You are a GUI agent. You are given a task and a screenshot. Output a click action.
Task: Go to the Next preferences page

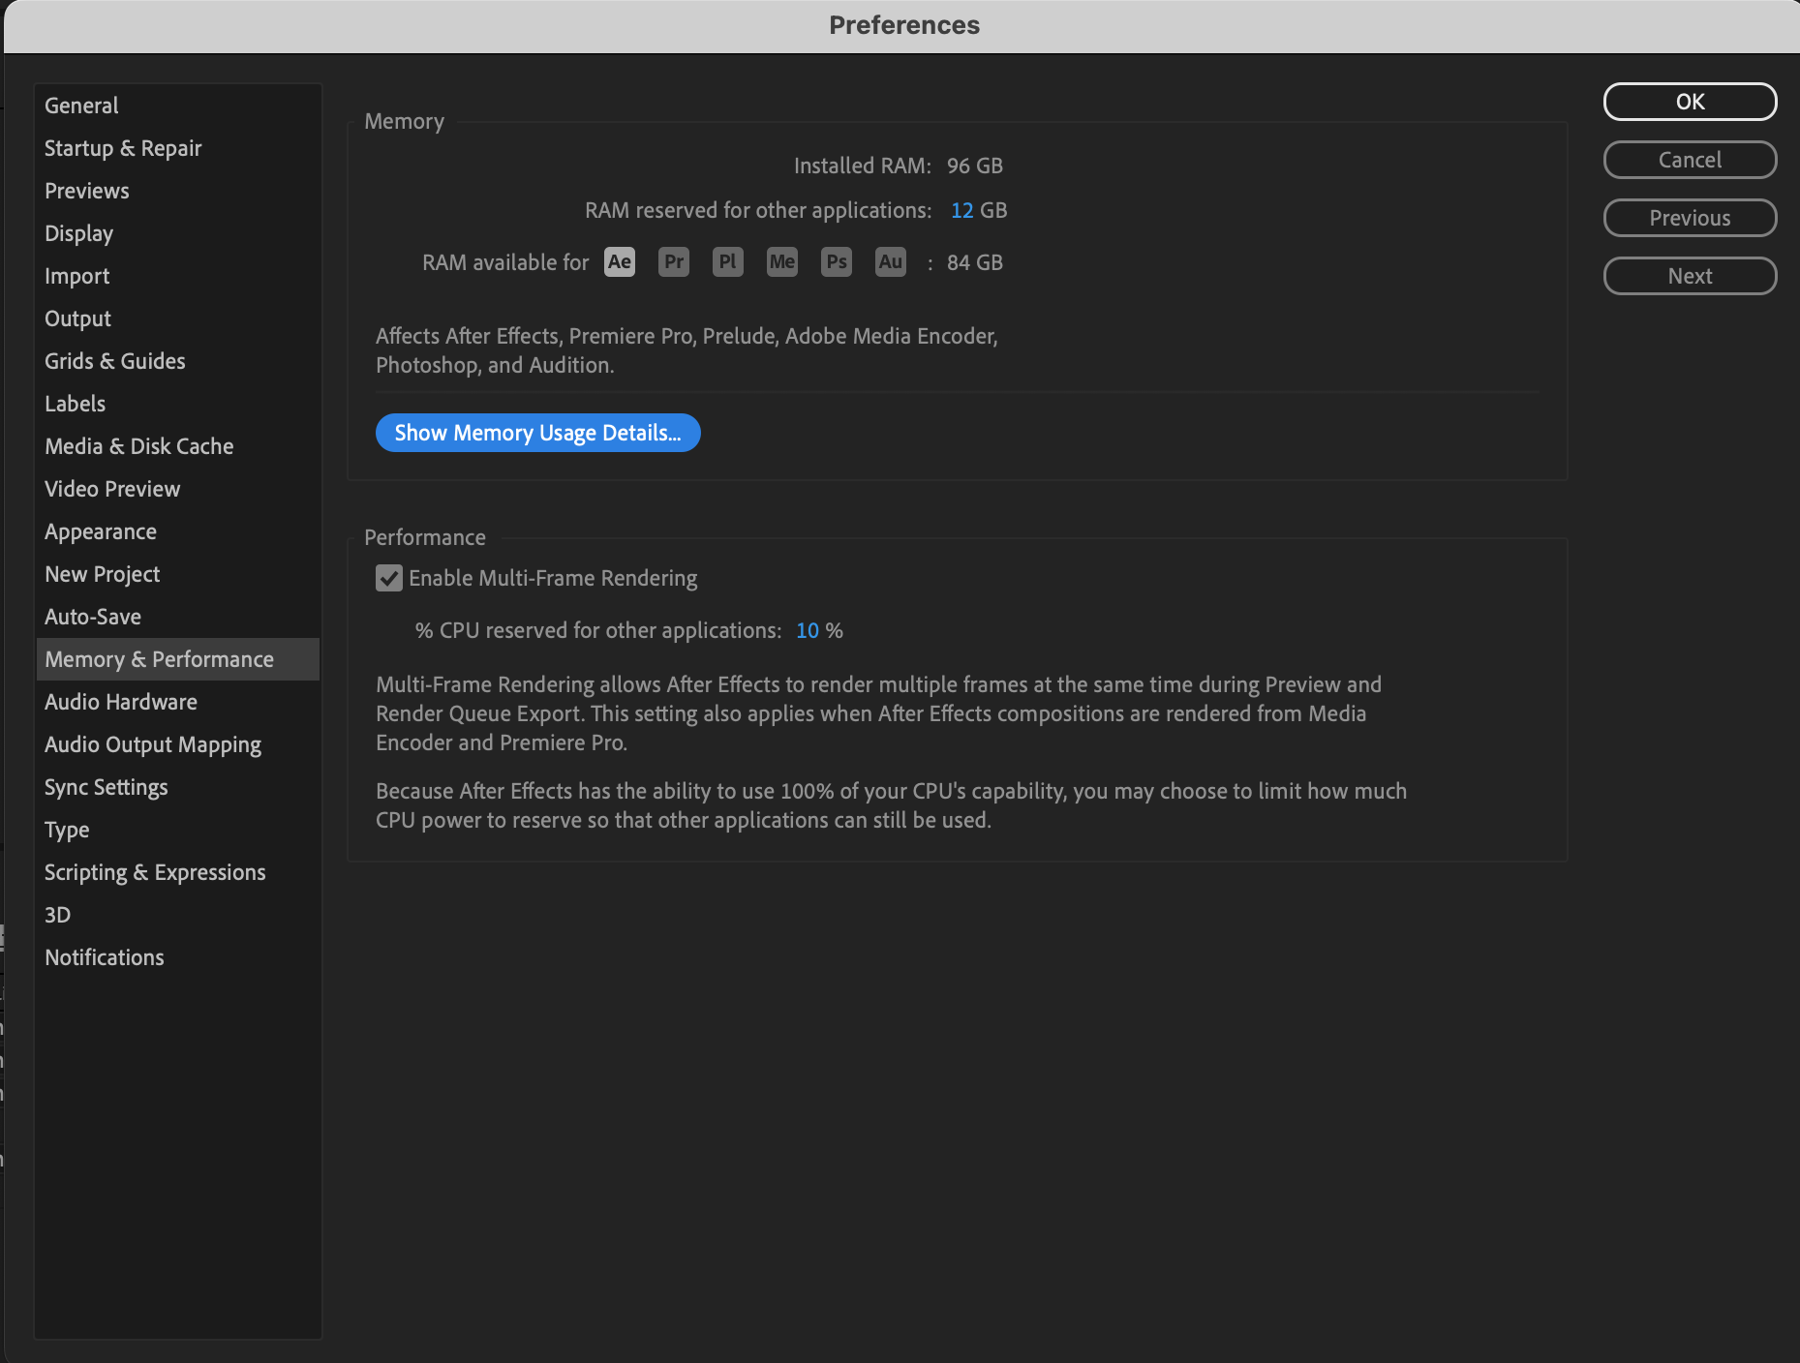pos(1689,276)
